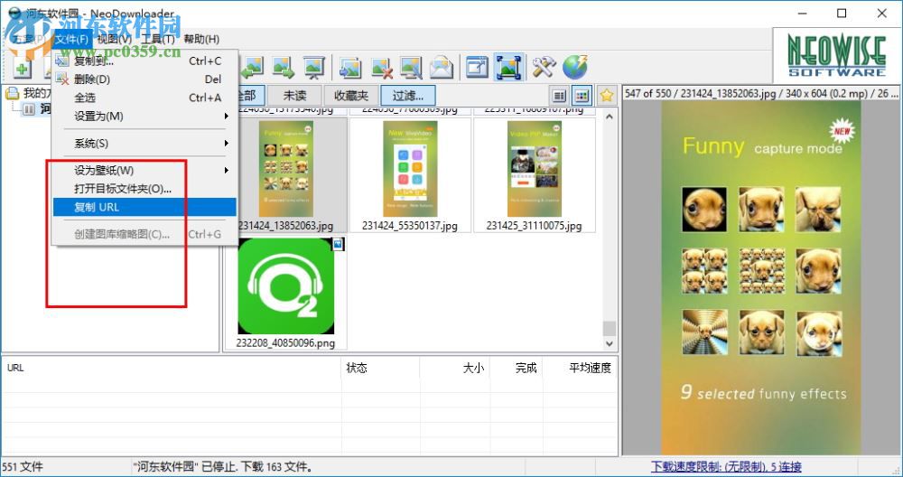This screenshot has height=477, width=903.
Task: Click the favorites star icon
Action: (x=607, y=96)
